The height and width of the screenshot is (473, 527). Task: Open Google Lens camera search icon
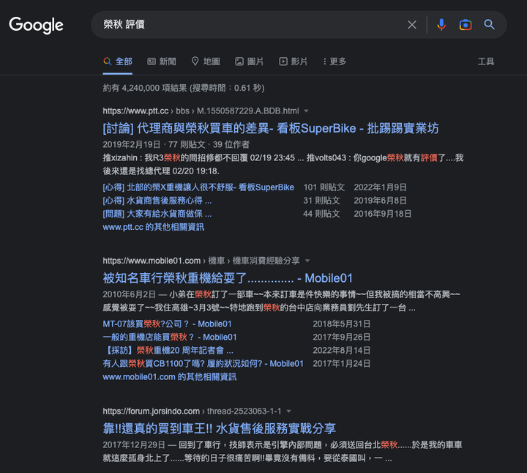pyautogui.click(x=466, y=25)
